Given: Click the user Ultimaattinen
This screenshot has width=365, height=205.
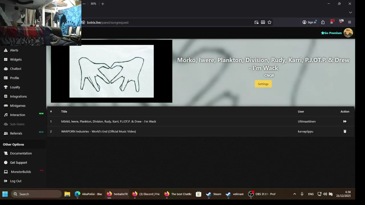Looking at the screenshot, I should pos(307,122).
